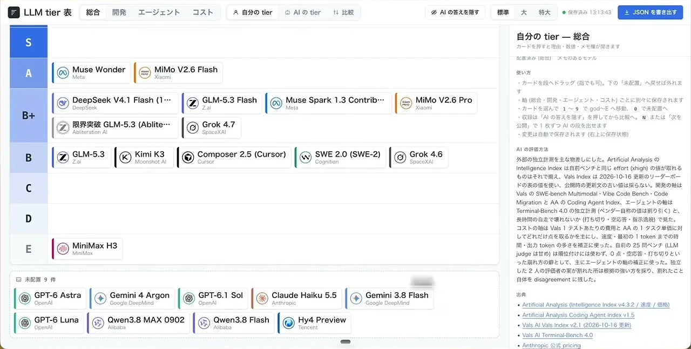The width and height of the screenshot is (691, 349).
Task: Click the Grok 4.7 SpaceXAI logo
Action: [193, 128]
